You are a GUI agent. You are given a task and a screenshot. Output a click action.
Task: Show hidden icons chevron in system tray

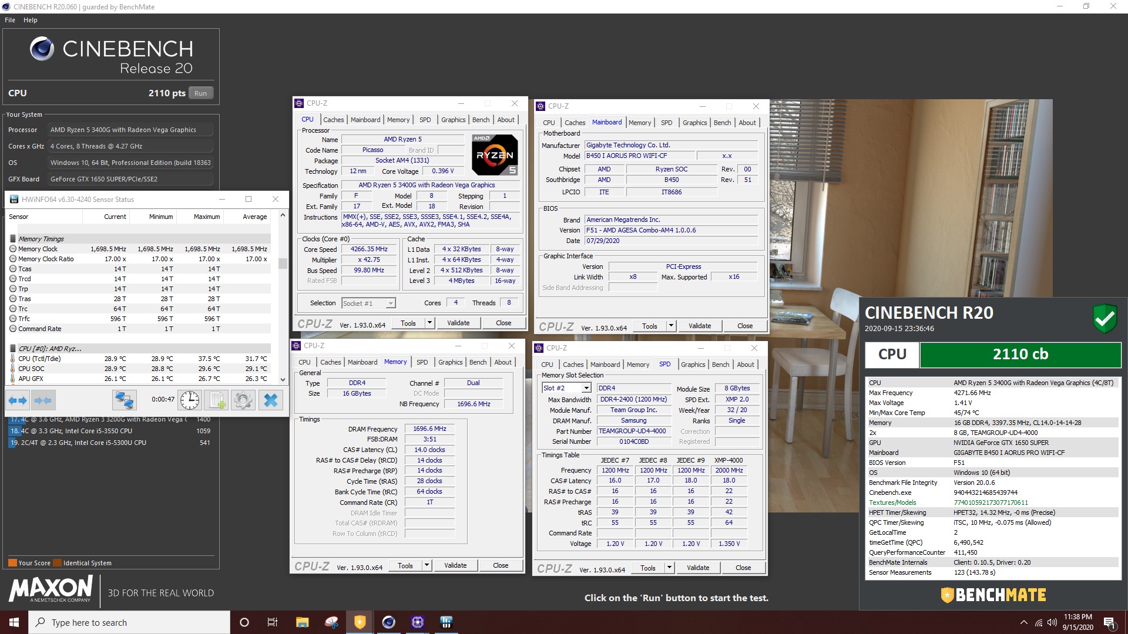click(1024, 622)
